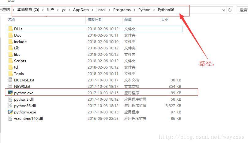Refresh the current folder view
The width and height of the screenshot is (248, 143).
click(x=230, y=10)
